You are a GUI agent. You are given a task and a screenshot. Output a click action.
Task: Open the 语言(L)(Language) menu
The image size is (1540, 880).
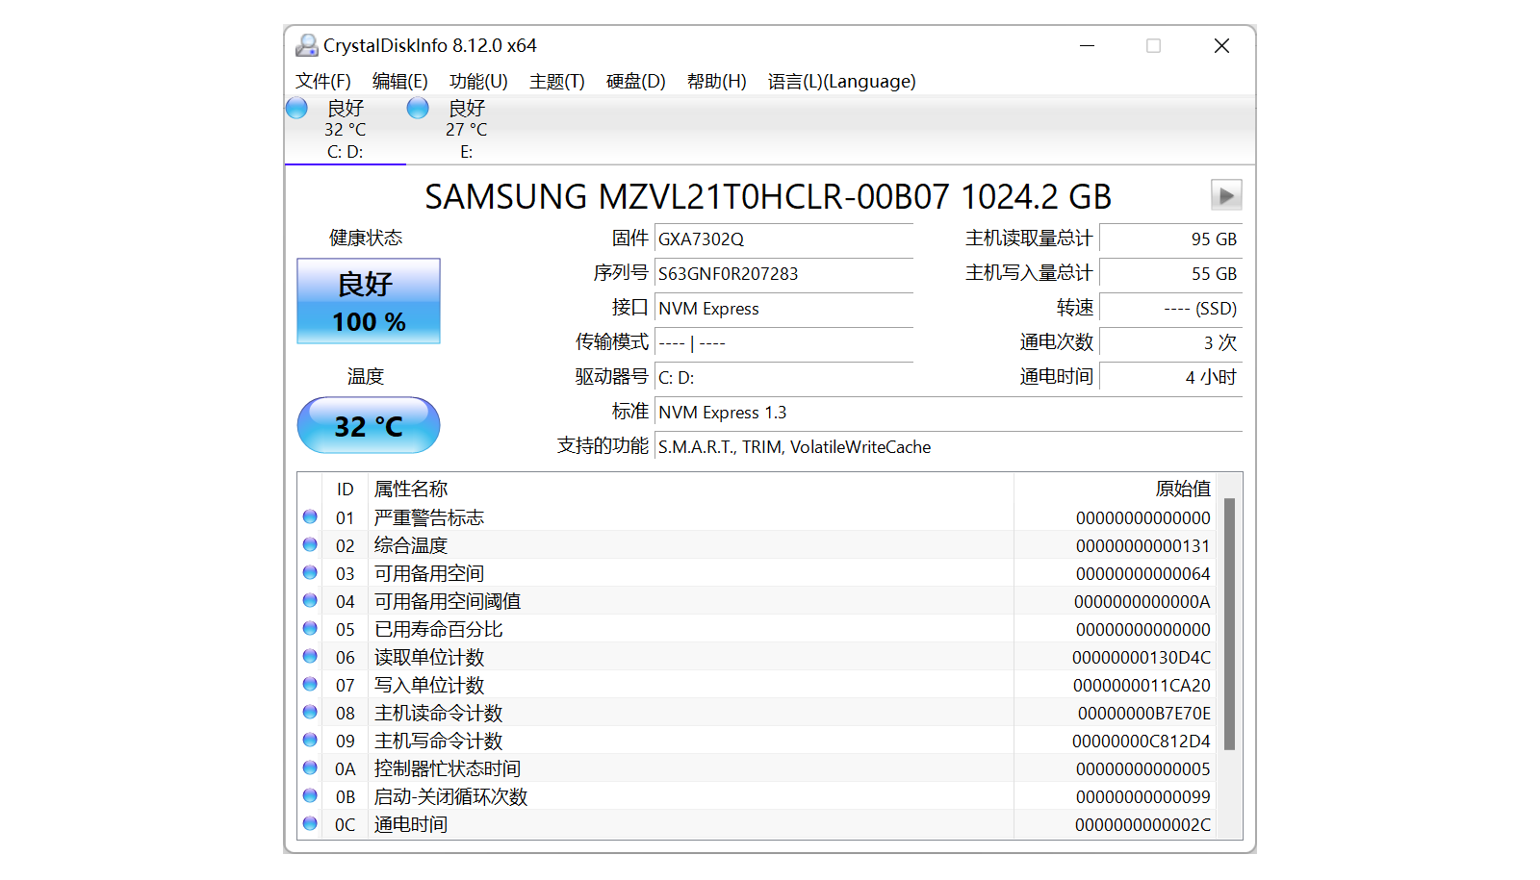pos(842,82)
